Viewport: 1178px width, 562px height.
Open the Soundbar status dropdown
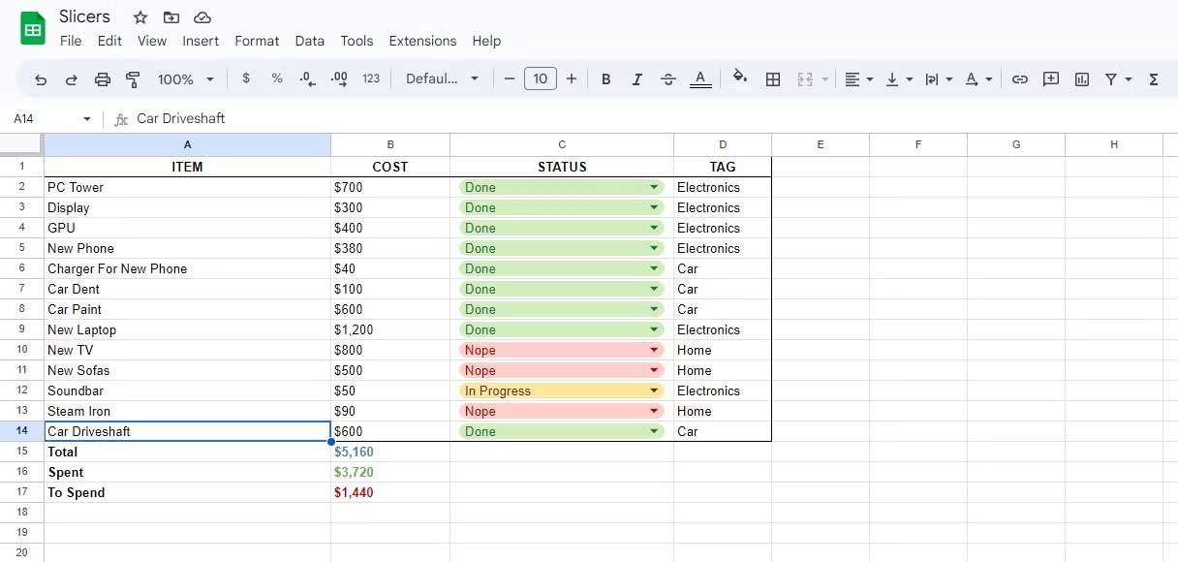(653, 390)
